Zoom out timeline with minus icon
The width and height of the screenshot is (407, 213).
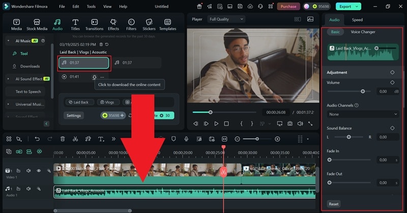(237, 139)
